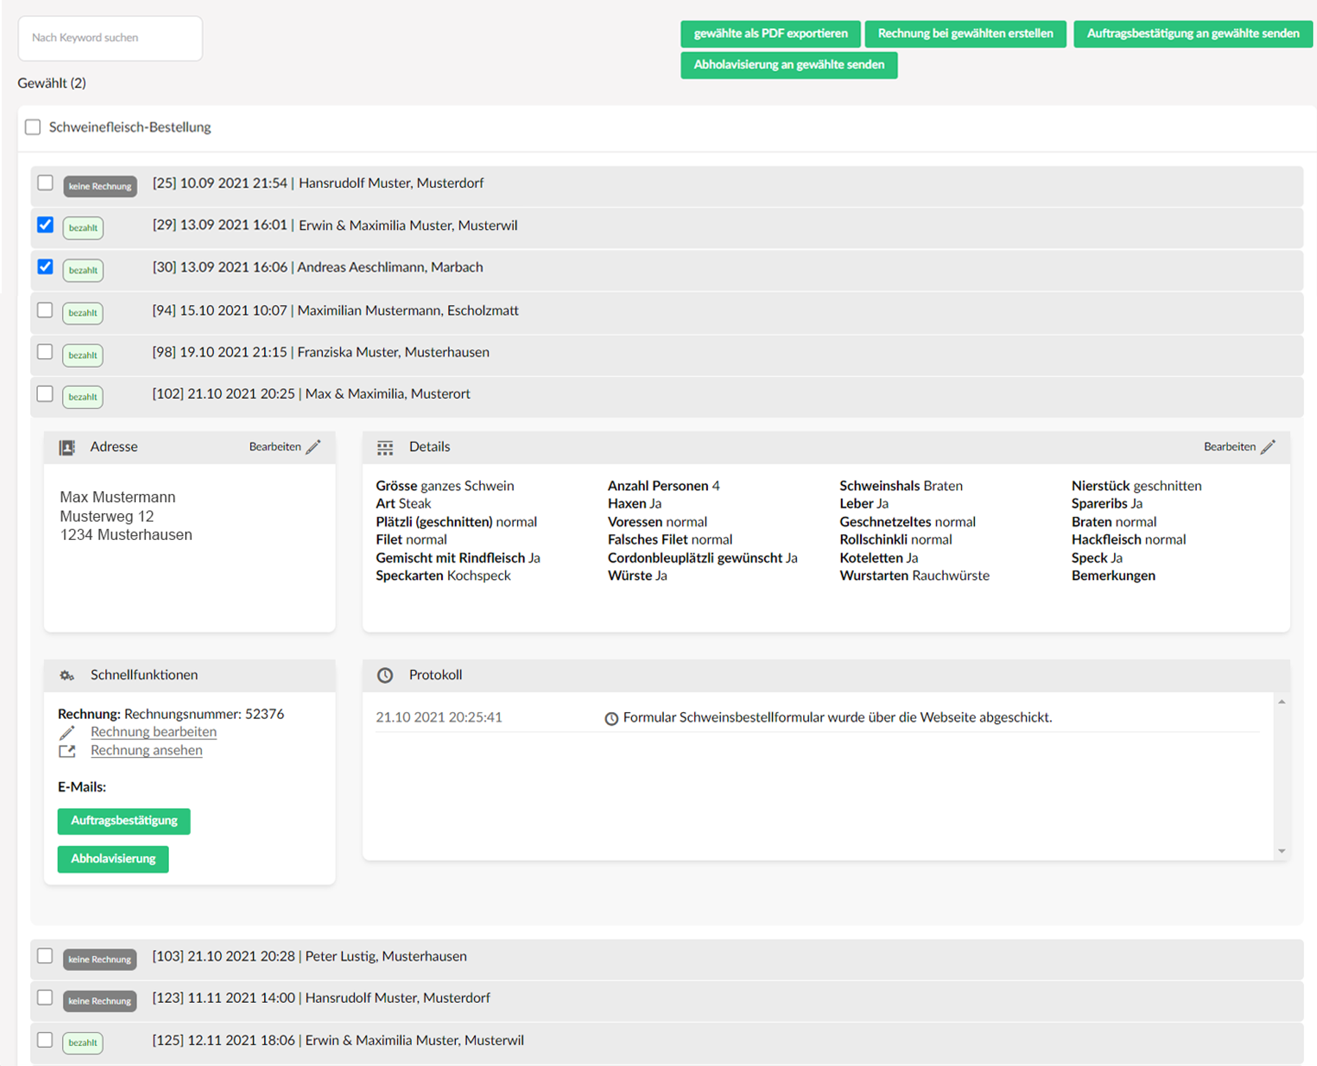Open the Rechnung ansehen link
The width and height of the screenshot is (1317, 1066).
point(147,751)
